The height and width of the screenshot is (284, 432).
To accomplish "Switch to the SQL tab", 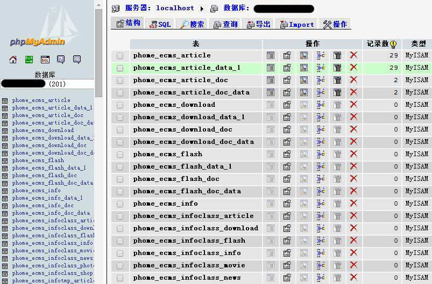I will pos(160,24).
